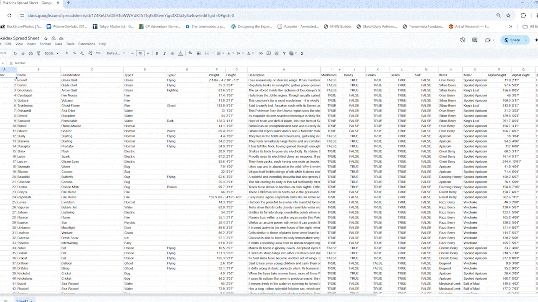
Task: Click the zoom magnifier in the address bar
Action: 498,16
